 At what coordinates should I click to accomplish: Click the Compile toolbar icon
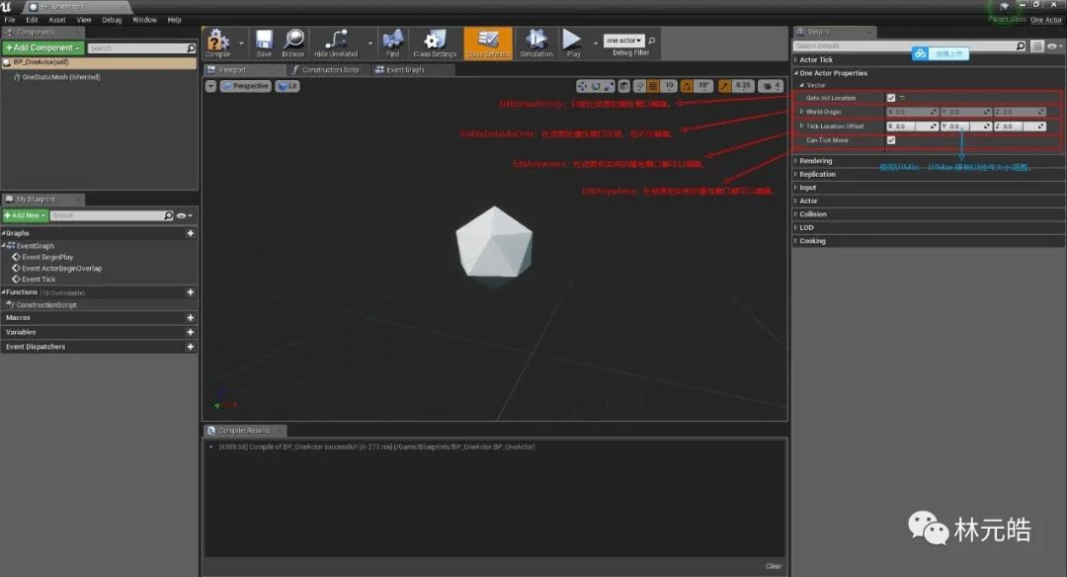217,42
